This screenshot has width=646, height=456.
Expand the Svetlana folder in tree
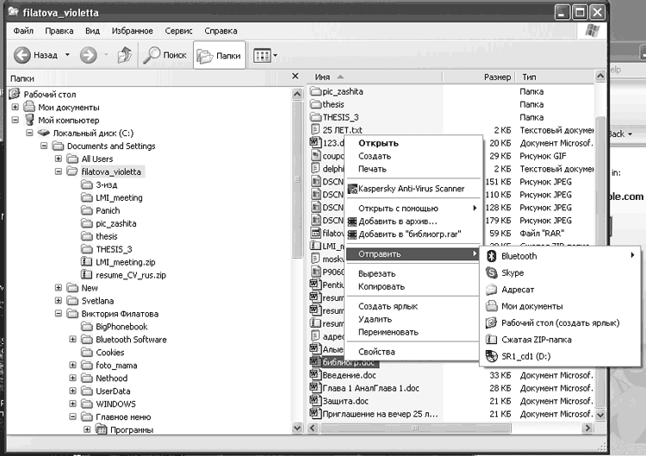coord(59,301)
